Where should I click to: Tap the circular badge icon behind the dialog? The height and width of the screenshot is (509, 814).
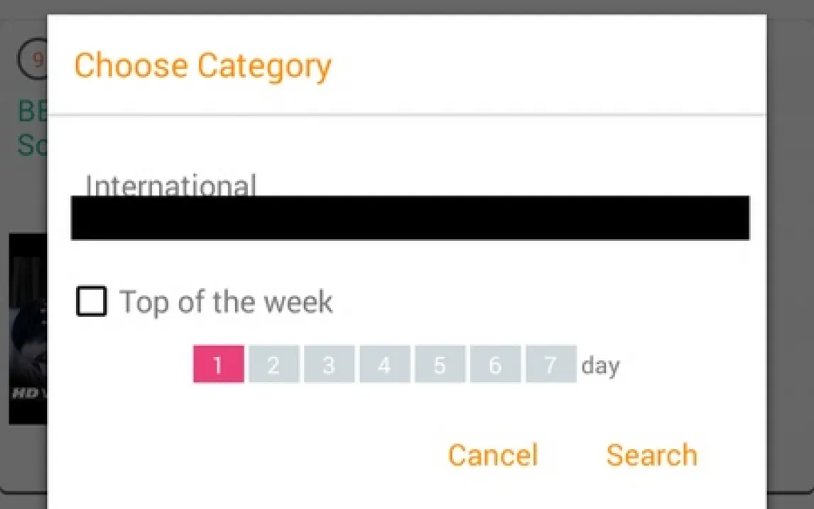click(33, 60)
